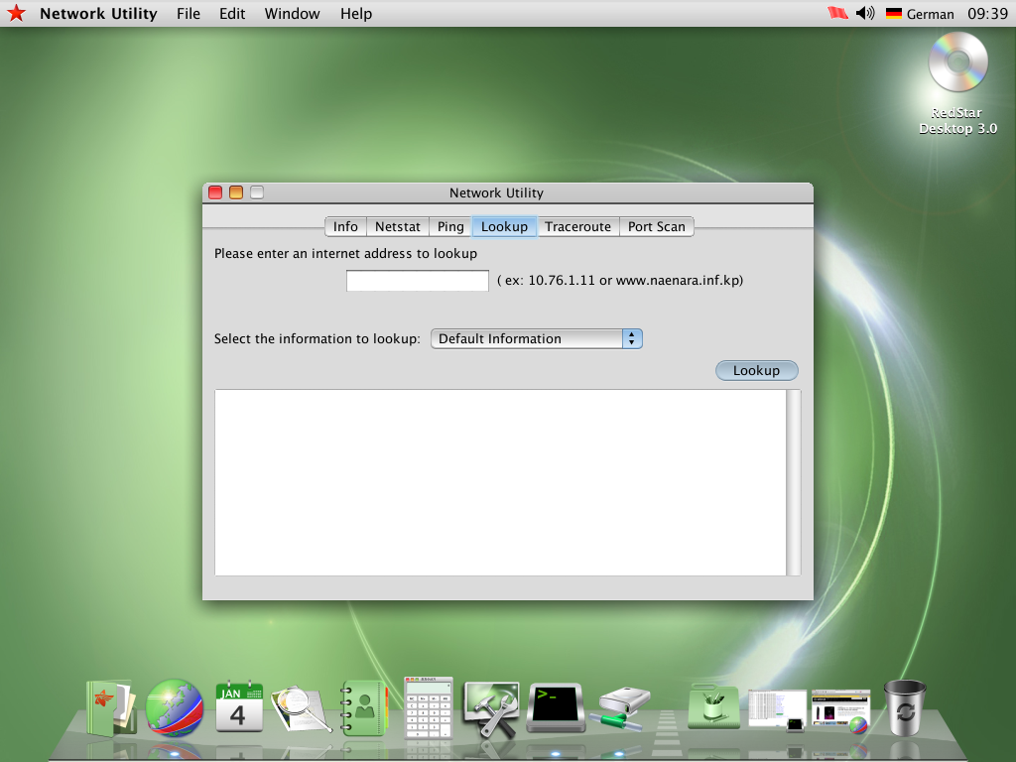1016x762 pixels.
Task: Click the speaker volume icon in the menu bar
Action: (865, 13)
